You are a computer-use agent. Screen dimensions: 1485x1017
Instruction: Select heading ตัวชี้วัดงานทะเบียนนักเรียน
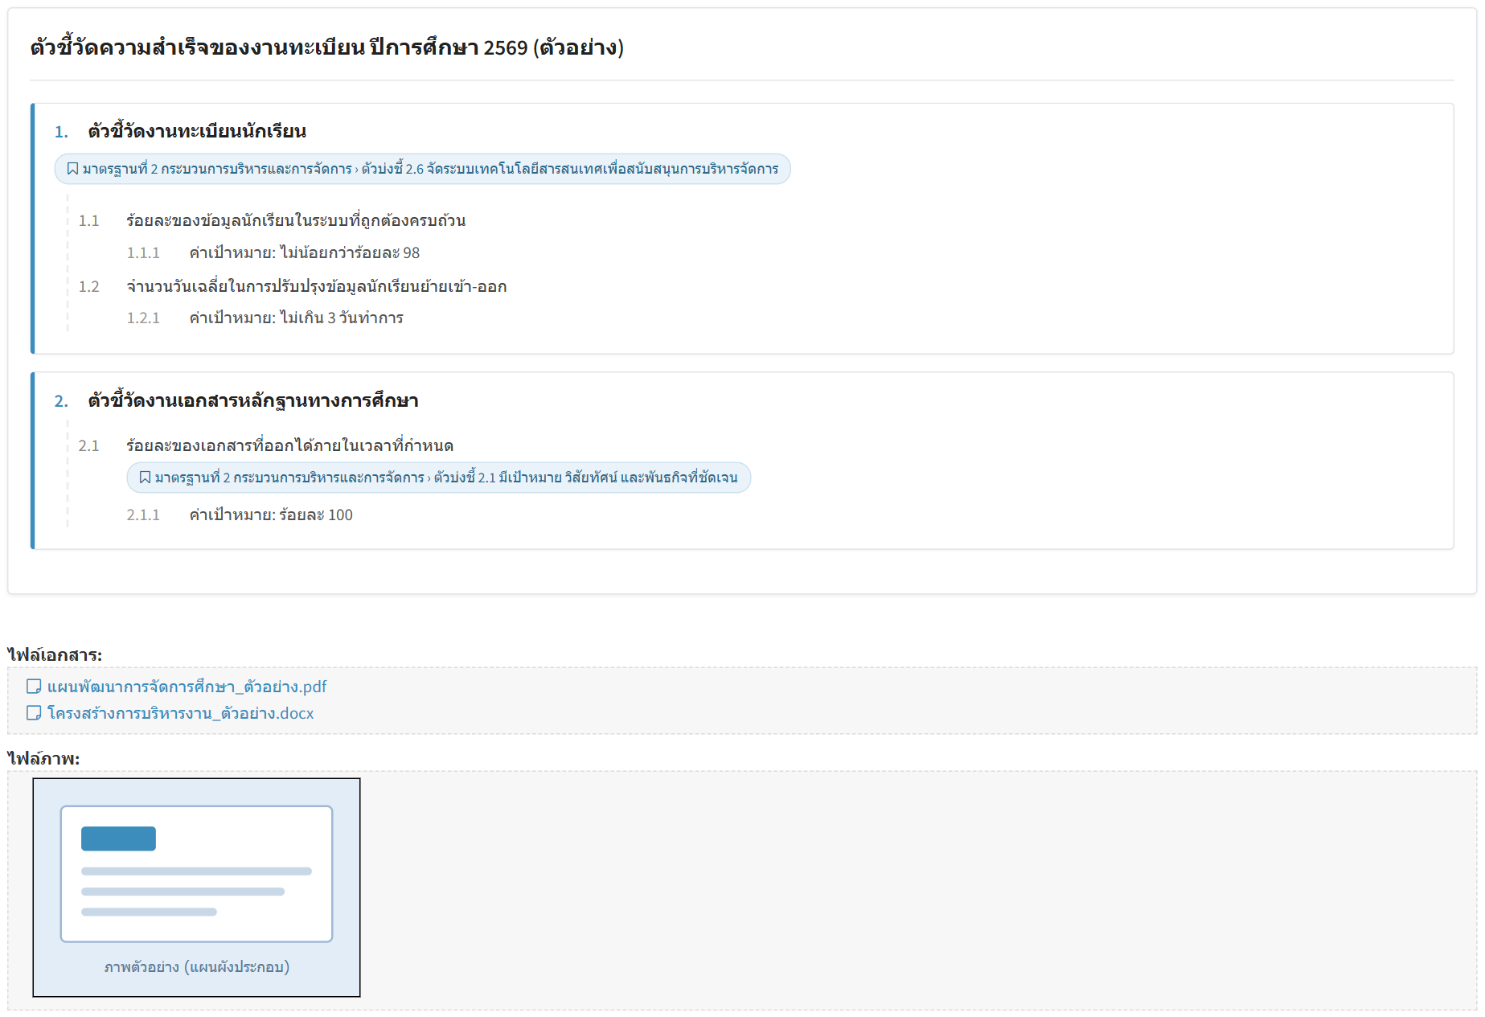point(197,131)
